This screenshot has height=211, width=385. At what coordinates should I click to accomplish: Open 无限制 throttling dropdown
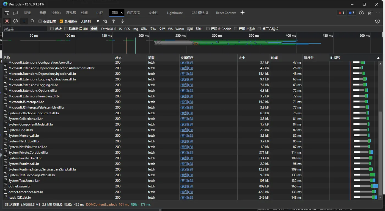pyautogui.click(x=90, y=21)
